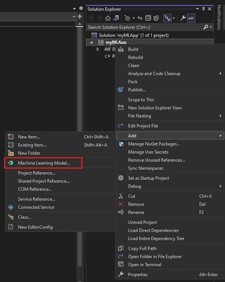The height and width of the screenshot is (282, 225).
Task: Click Sync with Active Document arrows icon
Action: tap(140, 18)
